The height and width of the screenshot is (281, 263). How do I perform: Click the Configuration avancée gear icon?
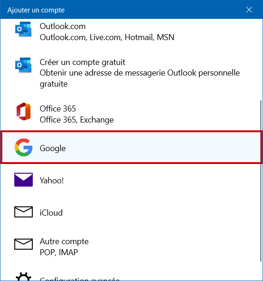tap(24, 276)
